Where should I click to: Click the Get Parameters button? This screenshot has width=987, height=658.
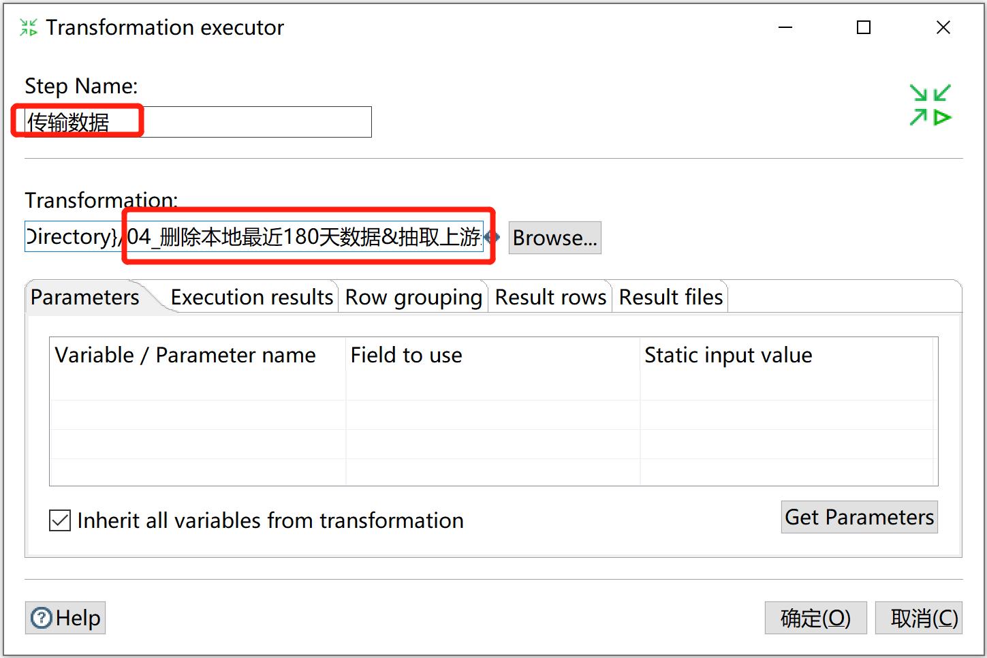(x=860, y=517)
